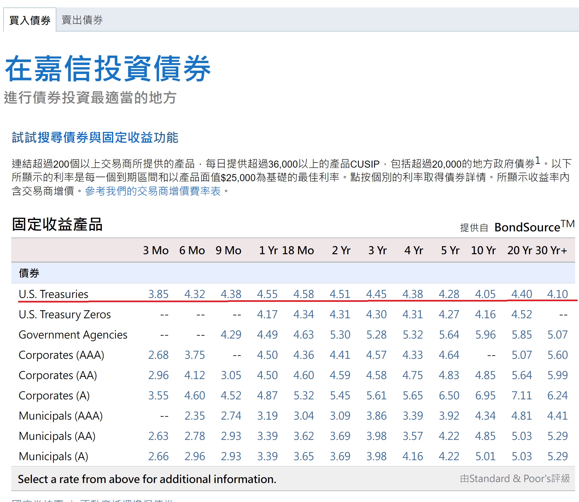
Task: Open the 試試搜尋債券與固定收益功能 heading link
Action: [x=95, y=137]
